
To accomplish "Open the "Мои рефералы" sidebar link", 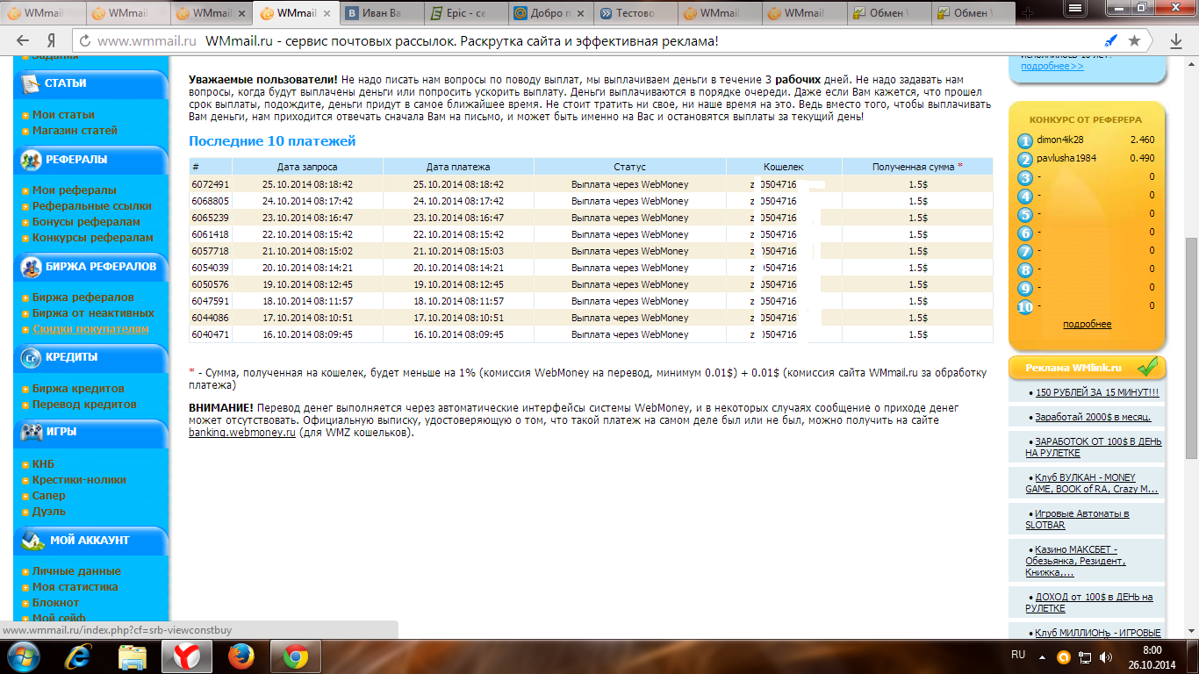I will [75, 190].
